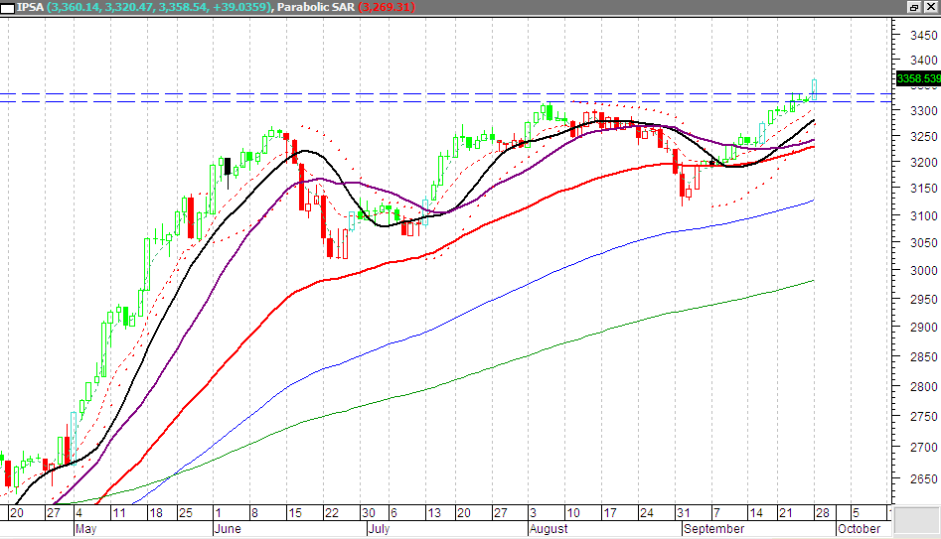Click the 3000 price axis label
The width and height of the screenshot is (941, 539).
923,270
